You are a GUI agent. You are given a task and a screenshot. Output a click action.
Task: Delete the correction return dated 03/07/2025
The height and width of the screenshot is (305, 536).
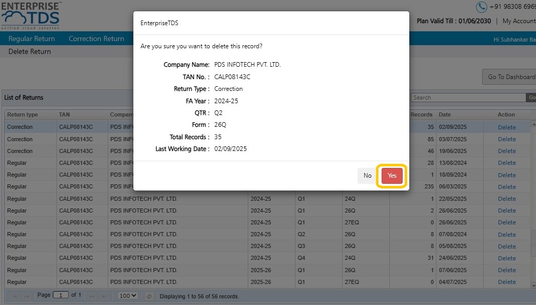click(507, 139)
